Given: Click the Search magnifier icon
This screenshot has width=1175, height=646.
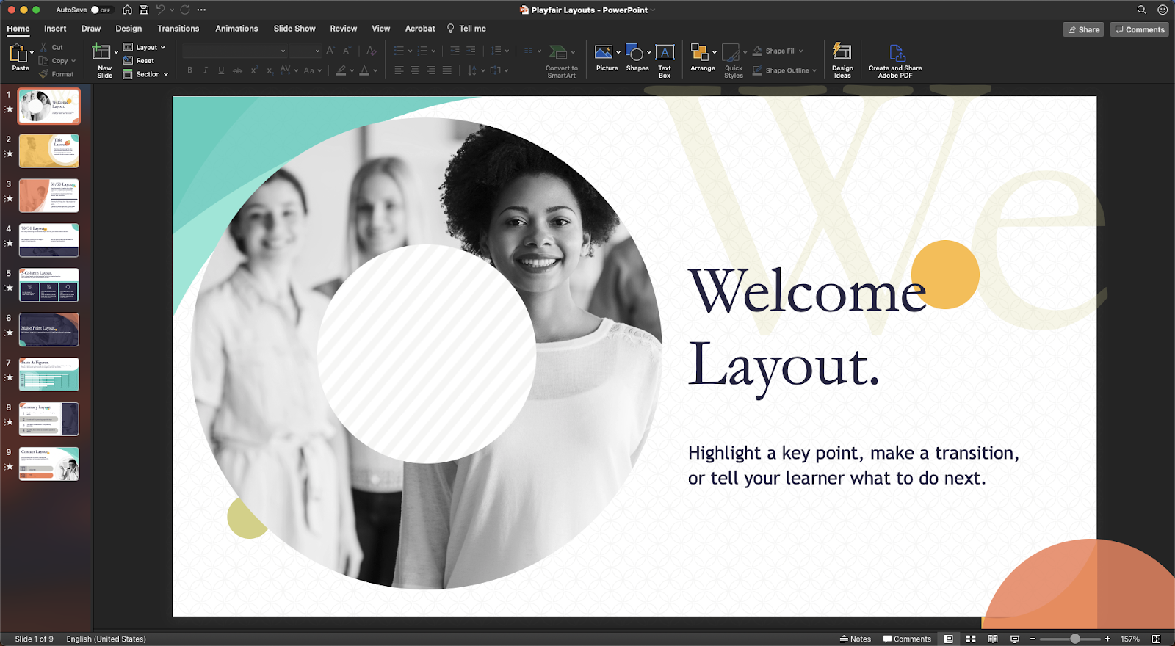Looking at the screenshot, I should point(1141,10).
